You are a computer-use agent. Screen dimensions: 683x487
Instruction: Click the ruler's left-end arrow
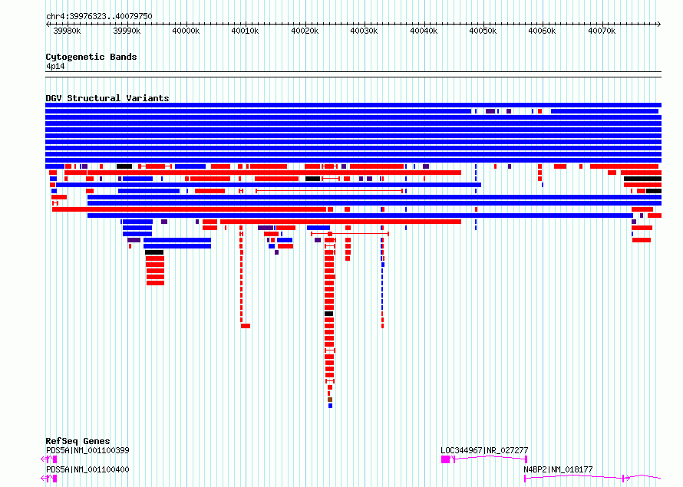click(x=48, y=25)
